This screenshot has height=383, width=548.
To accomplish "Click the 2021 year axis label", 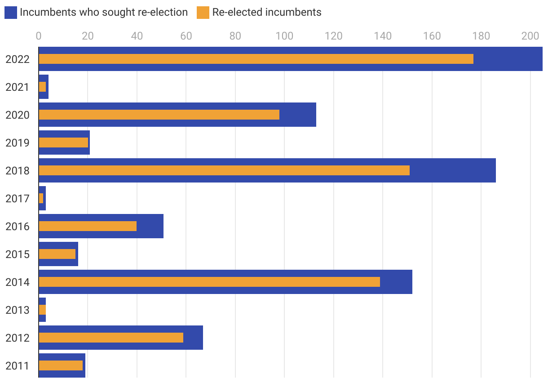I will coord(18,87).
